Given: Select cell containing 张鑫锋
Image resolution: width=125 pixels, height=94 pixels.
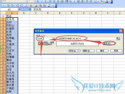Looking at the screenshot, I should (x=12, y=79).
